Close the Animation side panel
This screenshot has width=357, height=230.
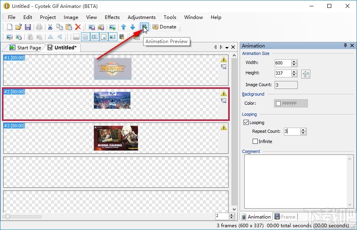[x=352, y=45]
